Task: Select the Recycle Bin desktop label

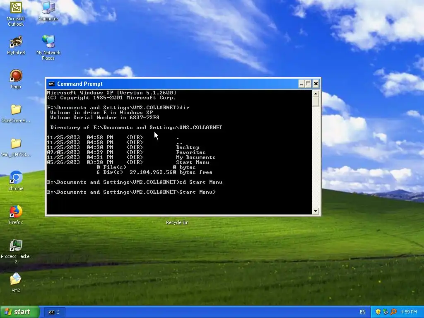Action: tap(177, 222)
